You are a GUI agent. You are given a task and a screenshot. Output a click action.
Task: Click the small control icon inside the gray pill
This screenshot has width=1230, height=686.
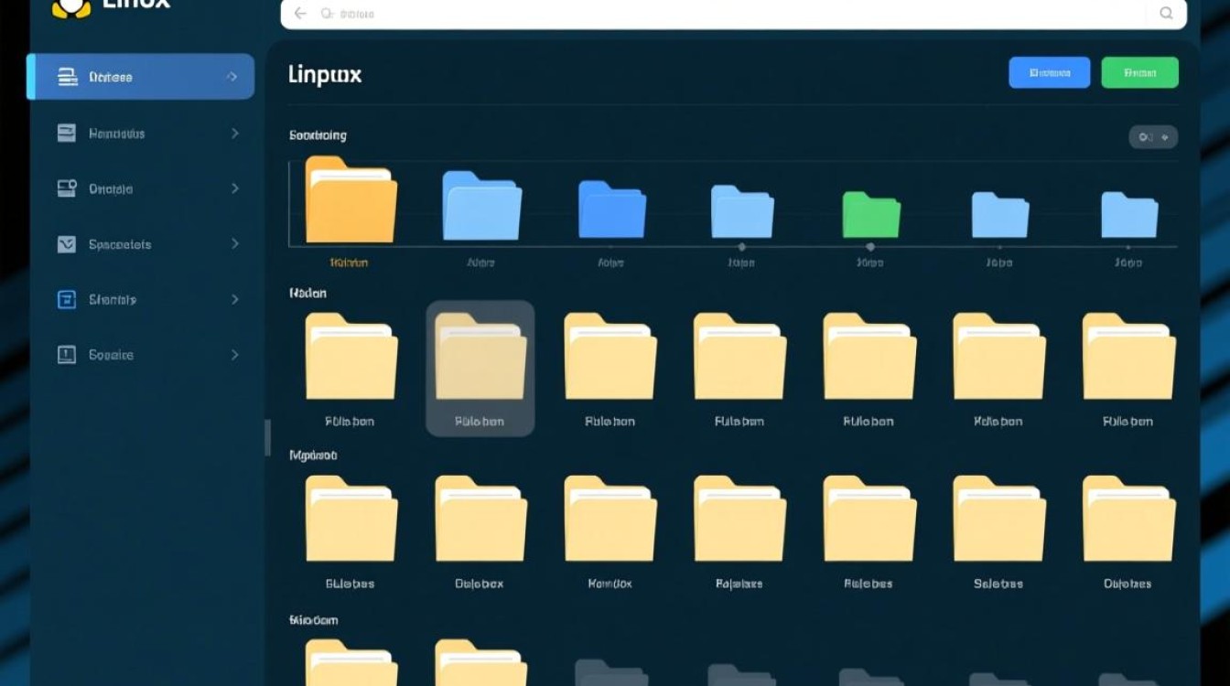pyautogui.click(x=1146, y=136)
